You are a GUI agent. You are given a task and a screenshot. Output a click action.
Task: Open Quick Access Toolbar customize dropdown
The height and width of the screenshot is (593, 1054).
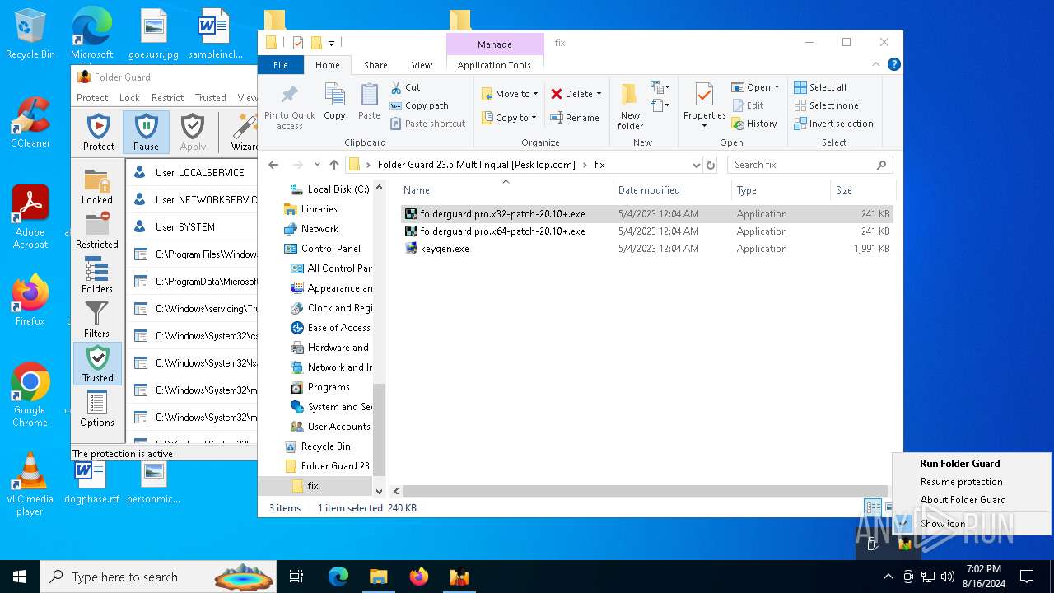331,43
